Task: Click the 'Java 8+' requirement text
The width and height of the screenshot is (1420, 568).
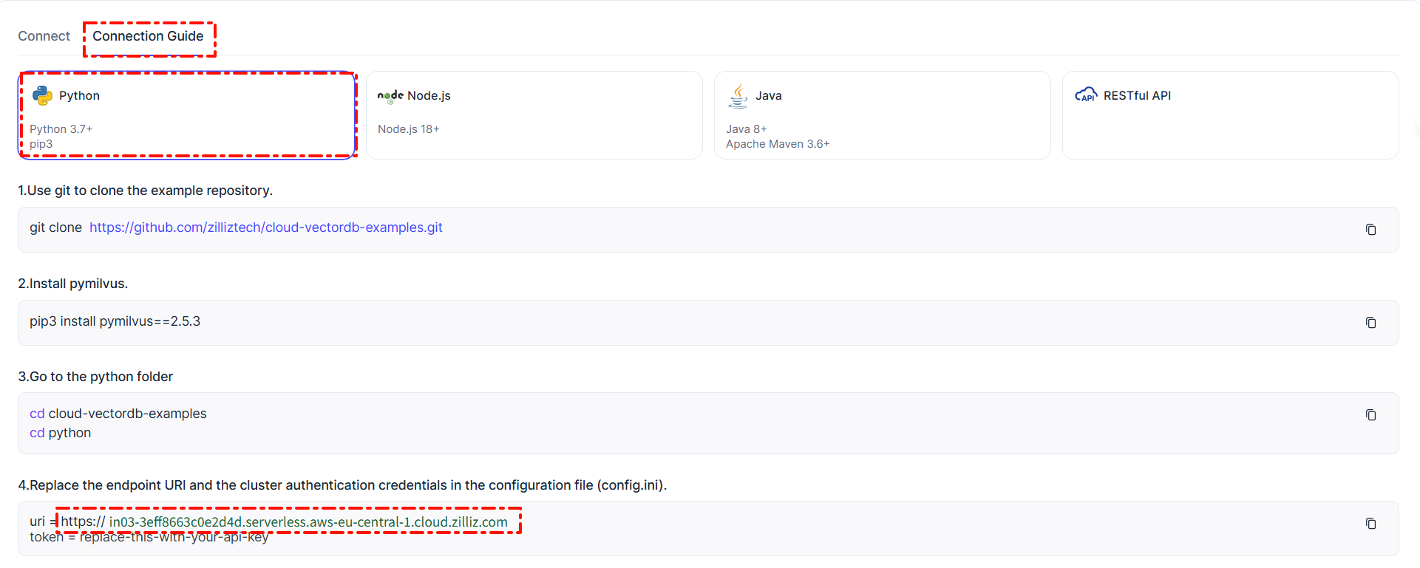Action: coord(747,129)
